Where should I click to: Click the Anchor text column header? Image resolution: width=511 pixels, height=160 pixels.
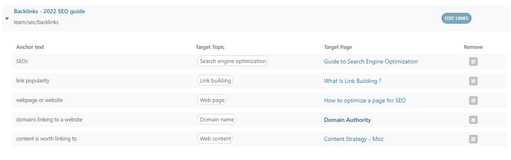coord(30,47)
